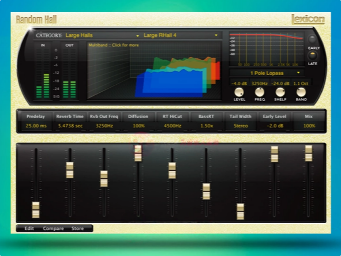The width and height of the screenshot is (341, 256).
Task: Click the Rvb Out Freq slider handle
Action: [104, 179]
